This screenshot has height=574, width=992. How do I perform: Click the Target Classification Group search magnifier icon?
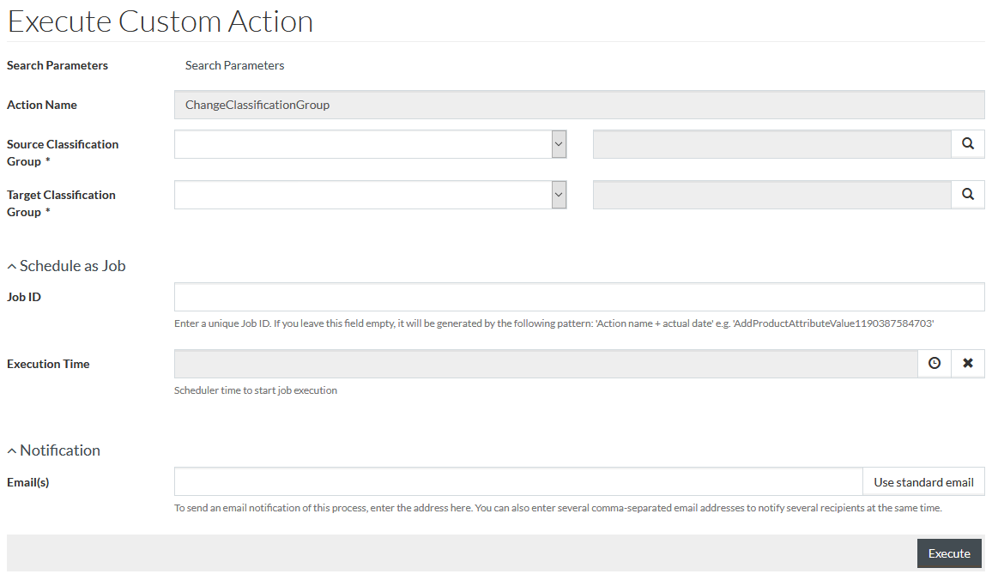click(968, 194)
